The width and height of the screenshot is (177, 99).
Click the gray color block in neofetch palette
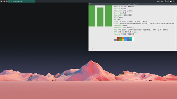point(115,40)
